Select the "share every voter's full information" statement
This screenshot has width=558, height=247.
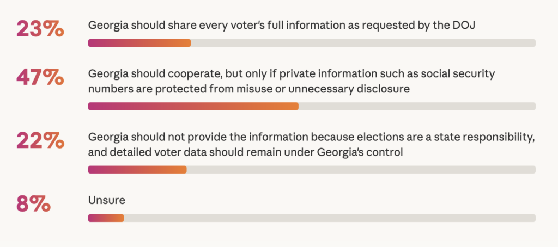pyautogui.click(x=282, y=26)
